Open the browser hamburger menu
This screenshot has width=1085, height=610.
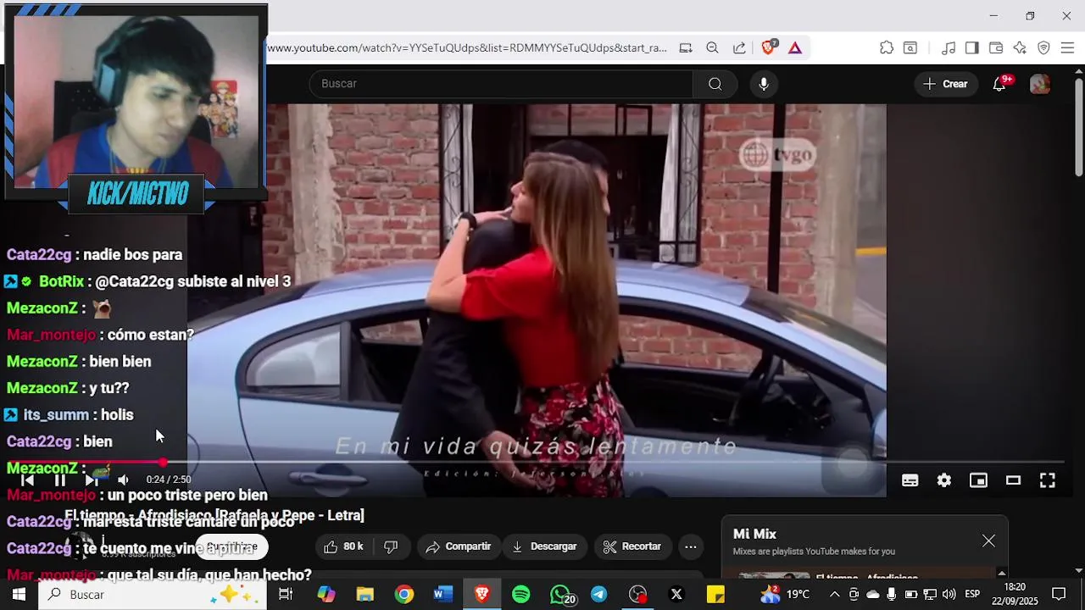click(1067, 48)
